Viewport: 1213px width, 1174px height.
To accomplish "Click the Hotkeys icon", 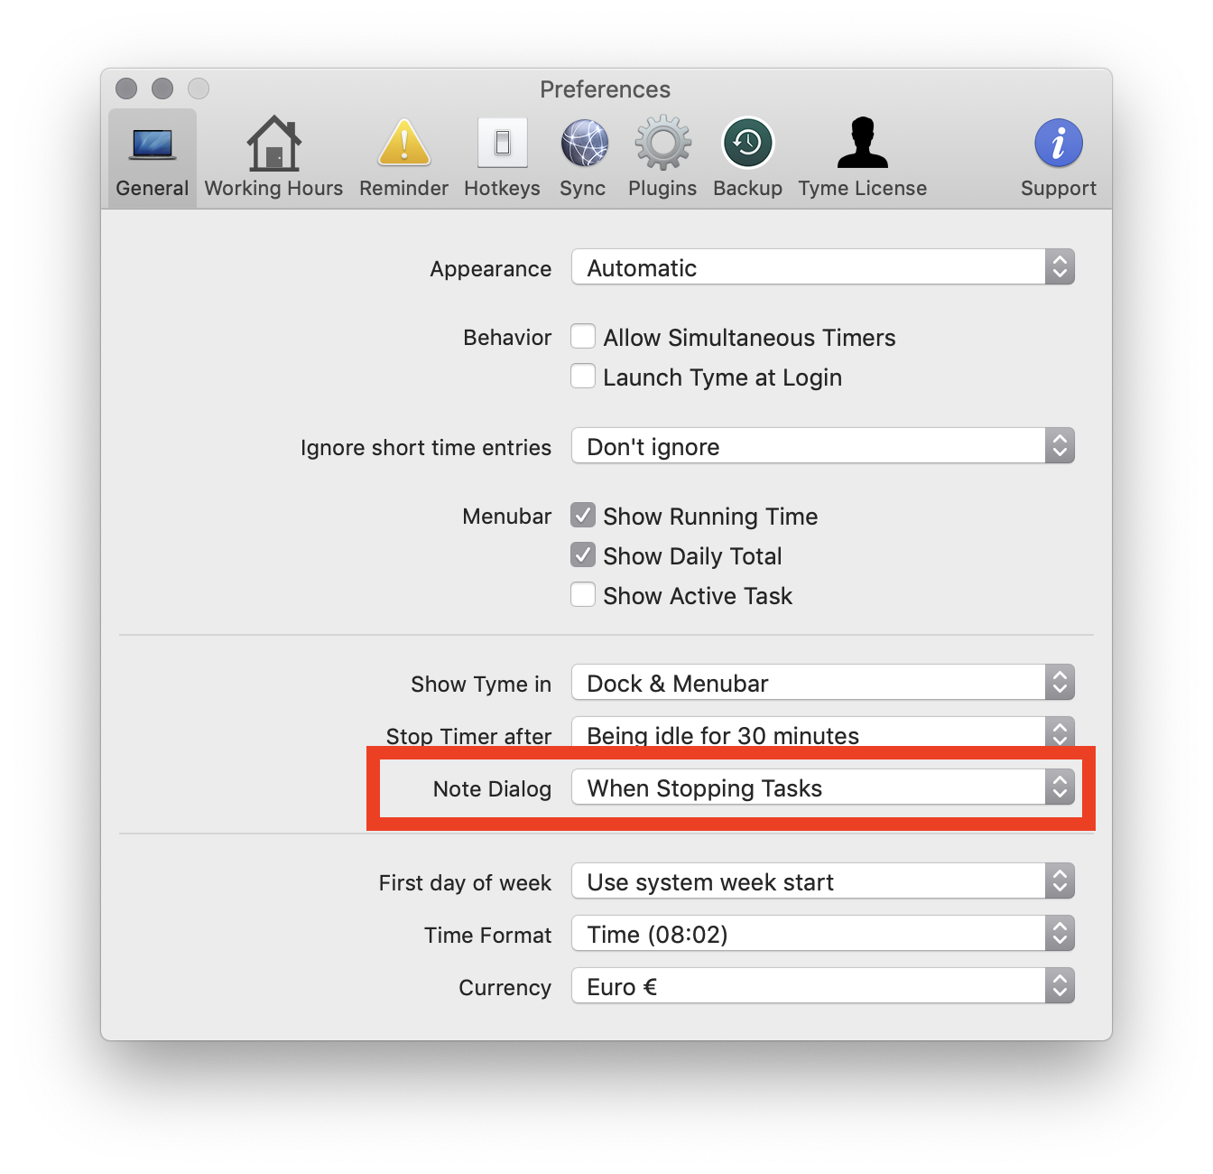I will (x=502, y=155).
